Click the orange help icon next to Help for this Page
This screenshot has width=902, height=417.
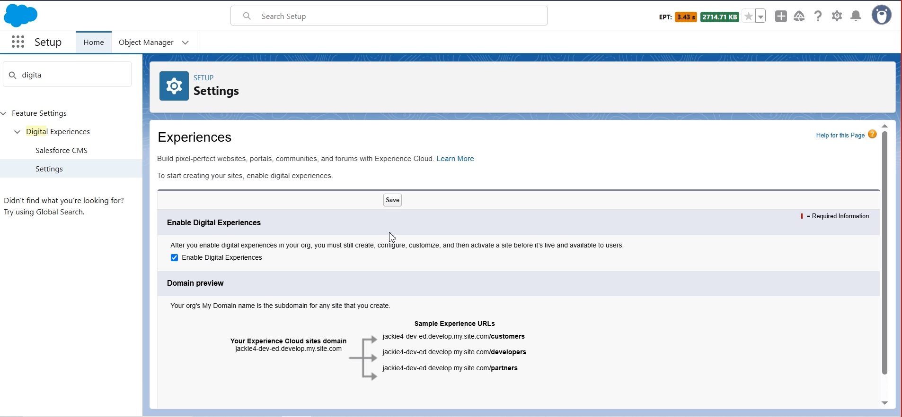pyautogui.click(x=872, y=135)
